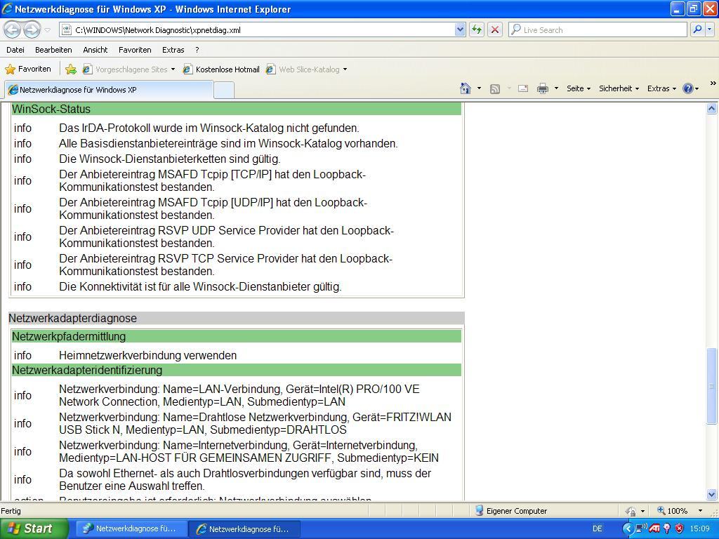Screen dimensions: 719x539
Task: Click the browser Back arrow button
Action: point(13,29)
